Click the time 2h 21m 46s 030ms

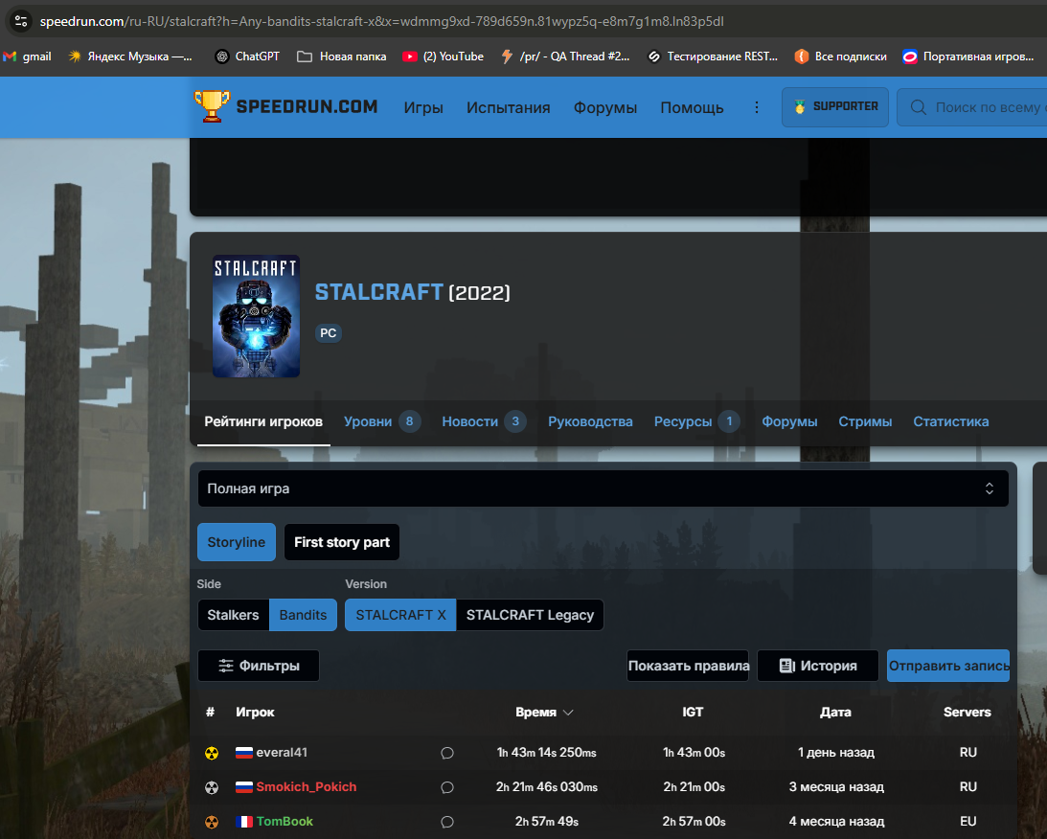point(546,787)
